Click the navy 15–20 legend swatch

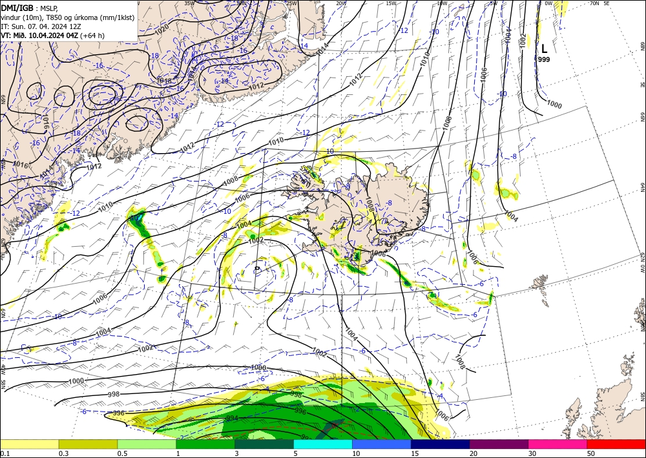pos(441,444)
